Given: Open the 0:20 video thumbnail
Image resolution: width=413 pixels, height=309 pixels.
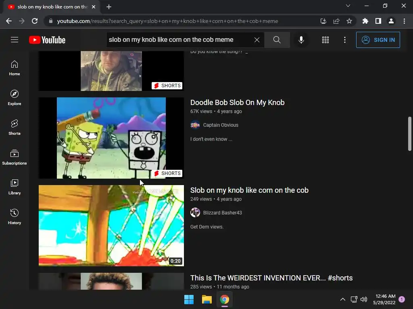Looking at the screenshot, I should (x=111, y=226).
